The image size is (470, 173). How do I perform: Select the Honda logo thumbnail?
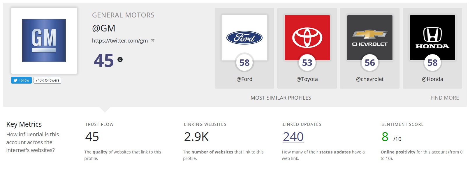(x=432, y=38)
